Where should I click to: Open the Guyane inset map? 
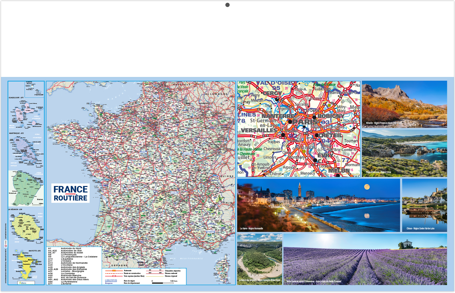coord(26,188)
